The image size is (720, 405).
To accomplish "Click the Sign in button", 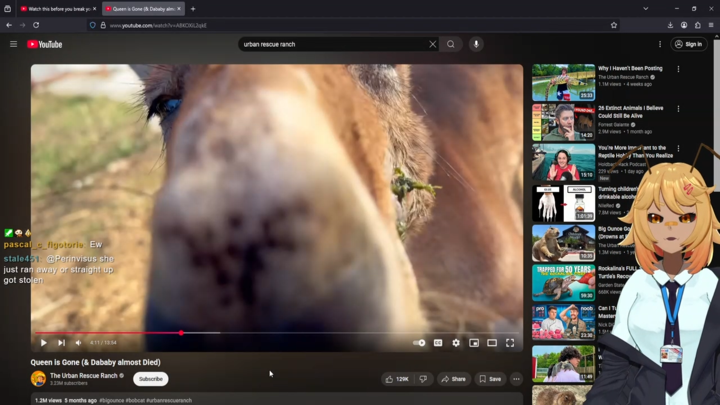I will [689, 44].
